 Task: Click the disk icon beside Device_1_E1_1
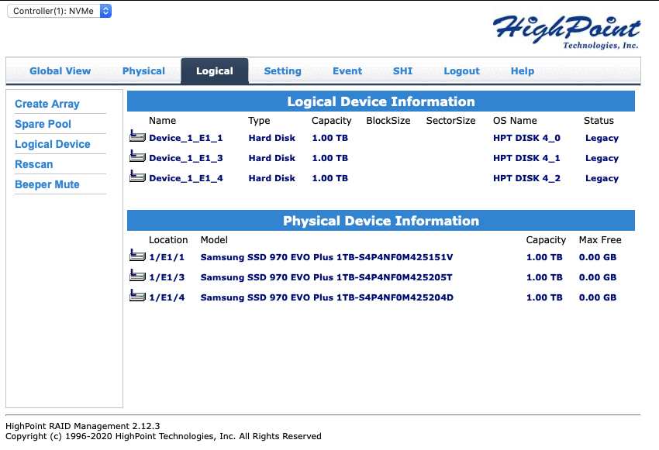tap(137, 136)
